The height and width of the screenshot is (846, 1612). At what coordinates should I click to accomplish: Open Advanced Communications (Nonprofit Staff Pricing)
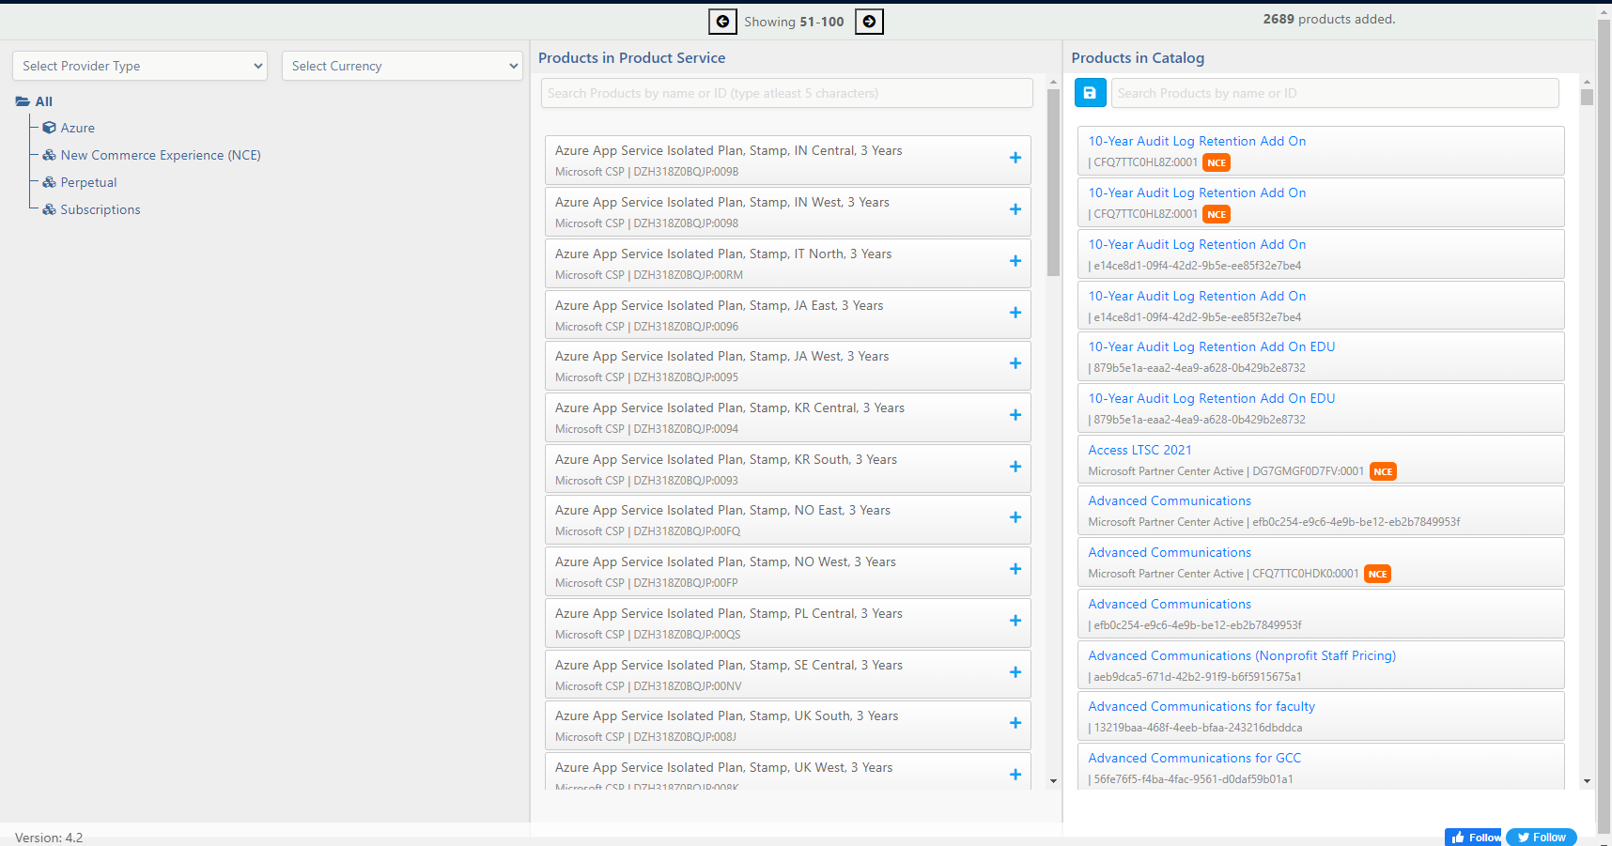pos(1242,655)
